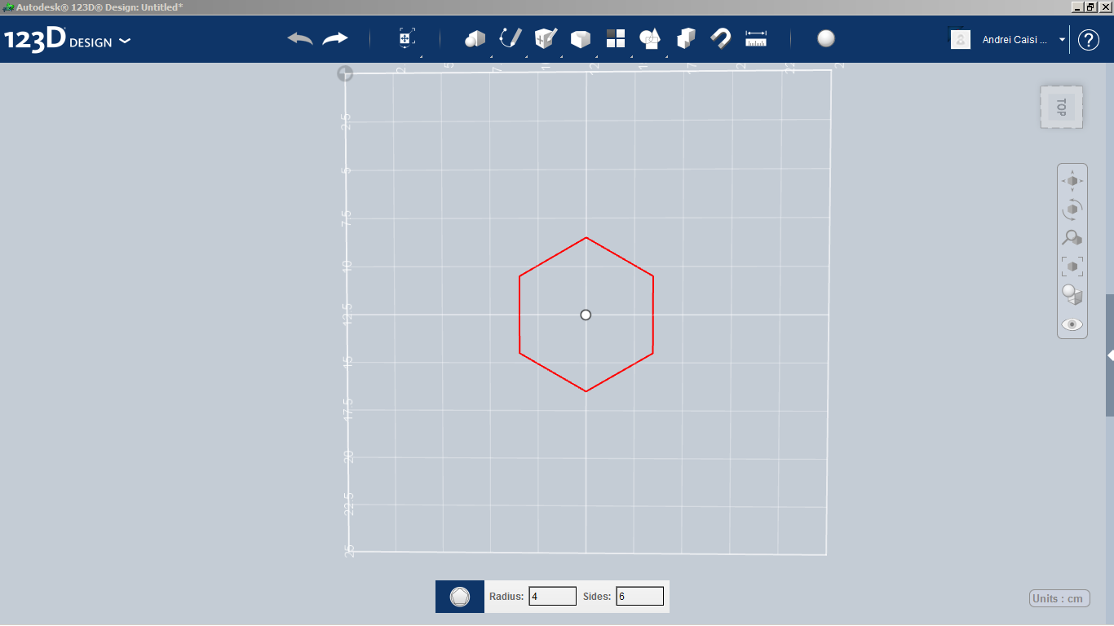Viewport: 1114px width, 626px height.
Task: Fit the view to the model
Action: [x=1072, y=266]
